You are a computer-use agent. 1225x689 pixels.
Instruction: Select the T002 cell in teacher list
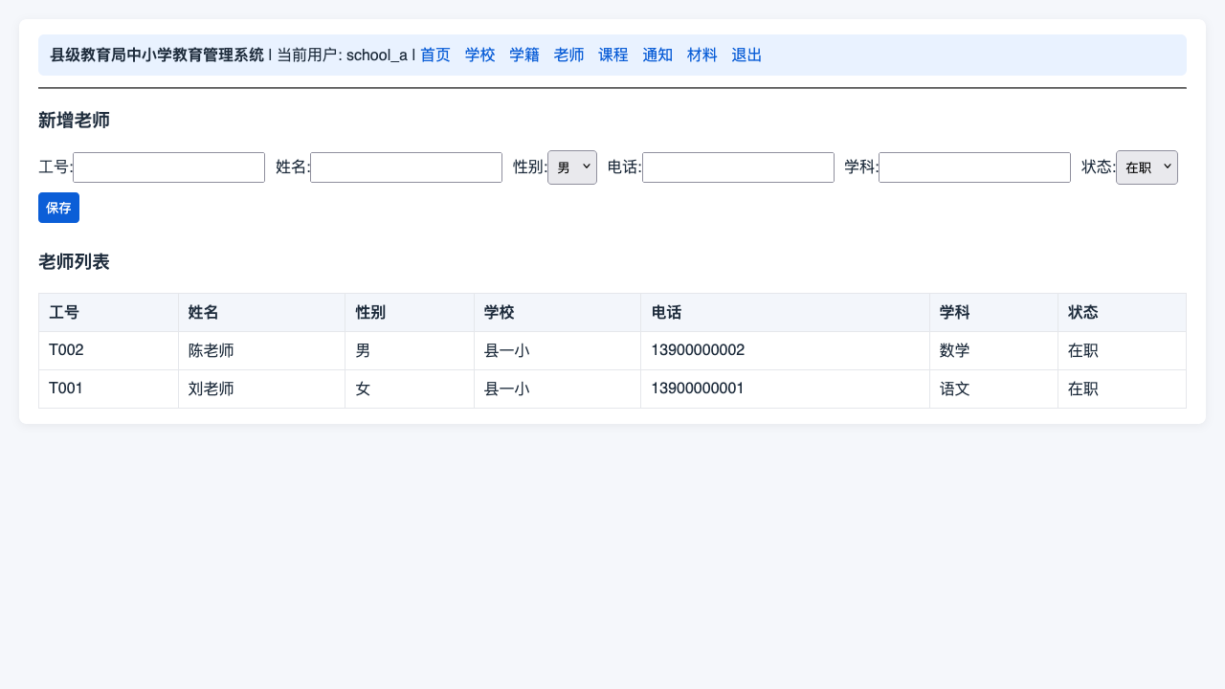[108, 350]
